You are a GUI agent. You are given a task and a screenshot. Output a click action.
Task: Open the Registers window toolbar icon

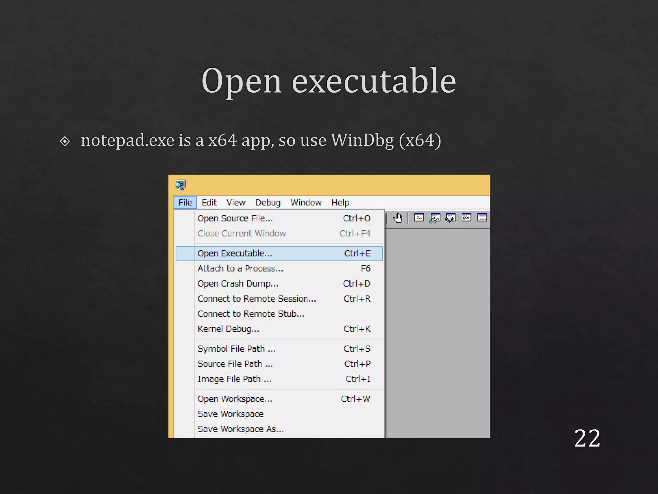(466, 218)
